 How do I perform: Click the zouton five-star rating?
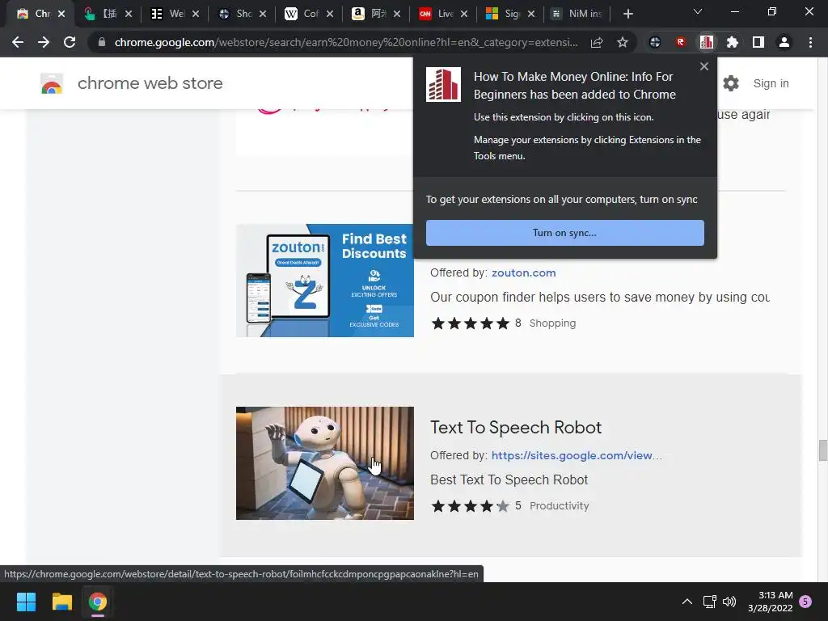click(470, 323)
